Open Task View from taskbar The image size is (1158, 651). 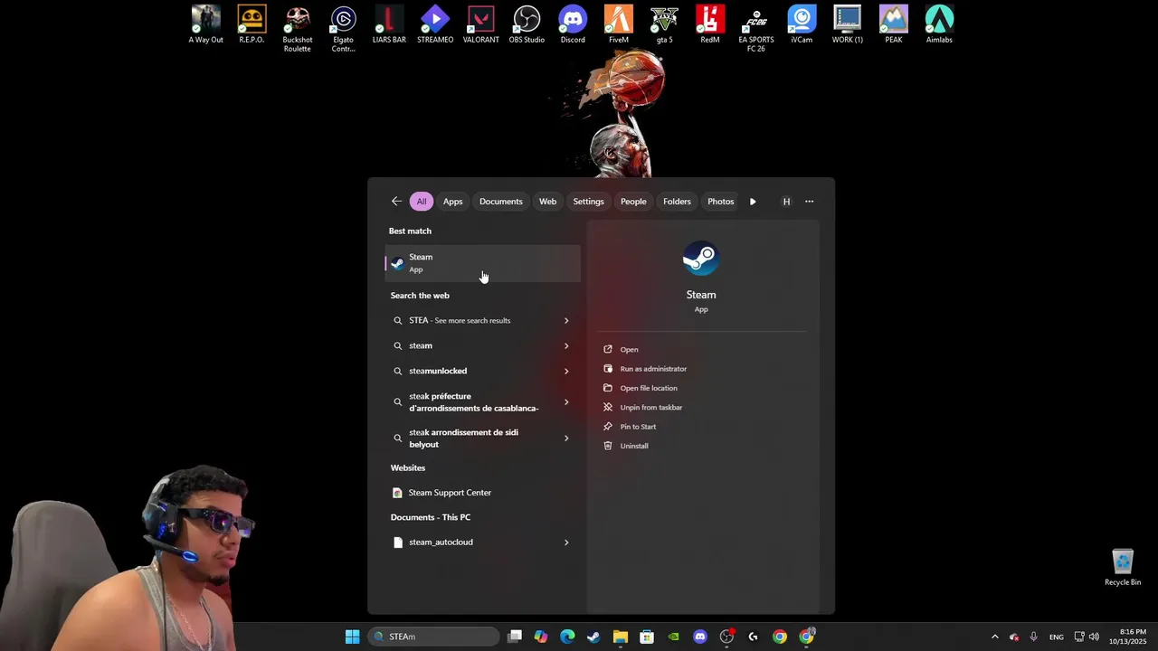(x=515, y=637)
